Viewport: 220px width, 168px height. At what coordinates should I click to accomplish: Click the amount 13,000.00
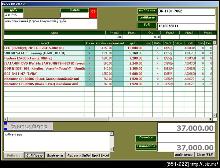click(x=135, y=48)
